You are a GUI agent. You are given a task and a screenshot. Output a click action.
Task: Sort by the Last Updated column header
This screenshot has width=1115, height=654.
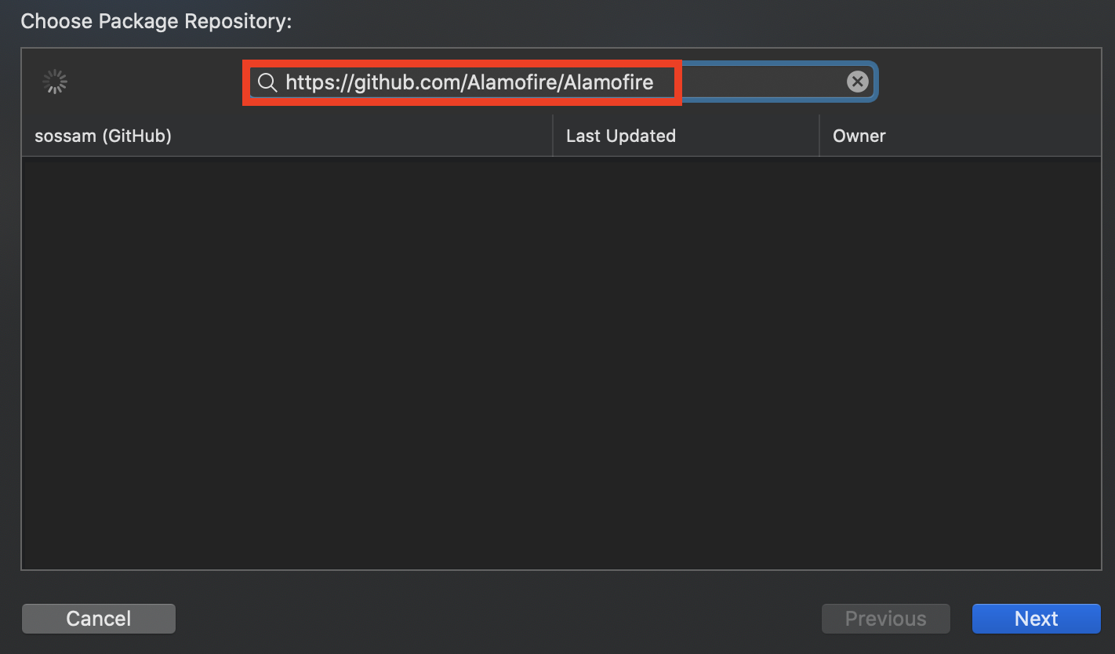pyautogui.click(x=686, y=136)
